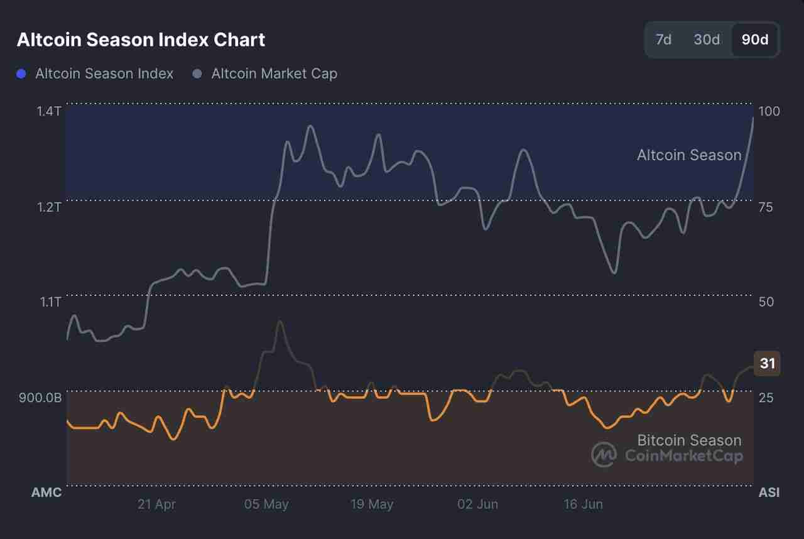Viewport: 804px width, 539px height.
Task: Click the ASI axis label
Action: [769, 493]
